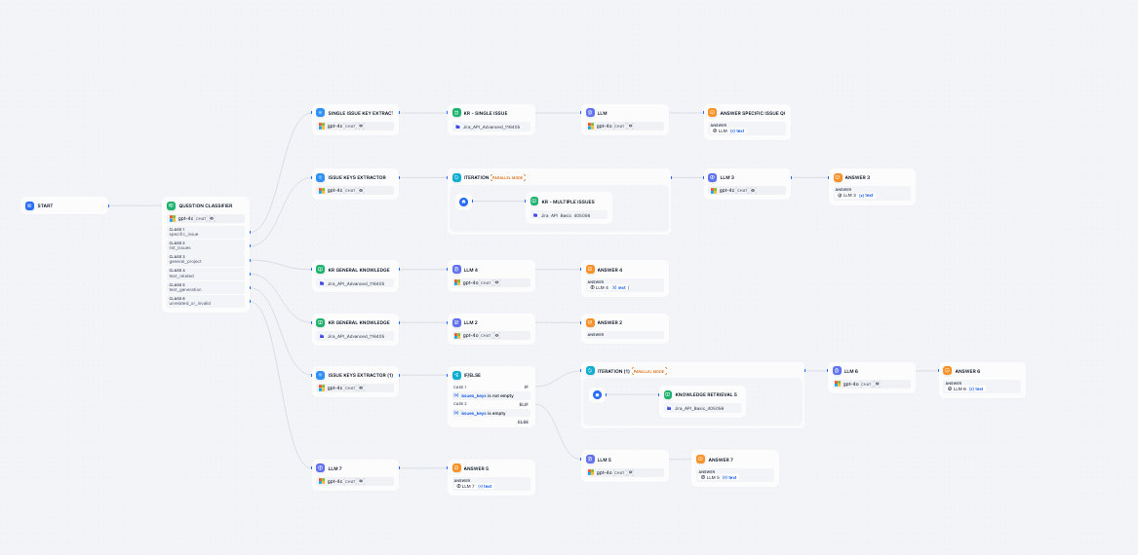Click iteration start home icon near KR - Multiple Issues
1138x555 pixels.
pyautogui.click(x=463, y=202)
